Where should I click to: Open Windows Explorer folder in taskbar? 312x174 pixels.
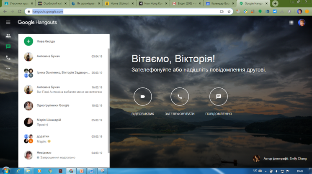pos(28,171)
